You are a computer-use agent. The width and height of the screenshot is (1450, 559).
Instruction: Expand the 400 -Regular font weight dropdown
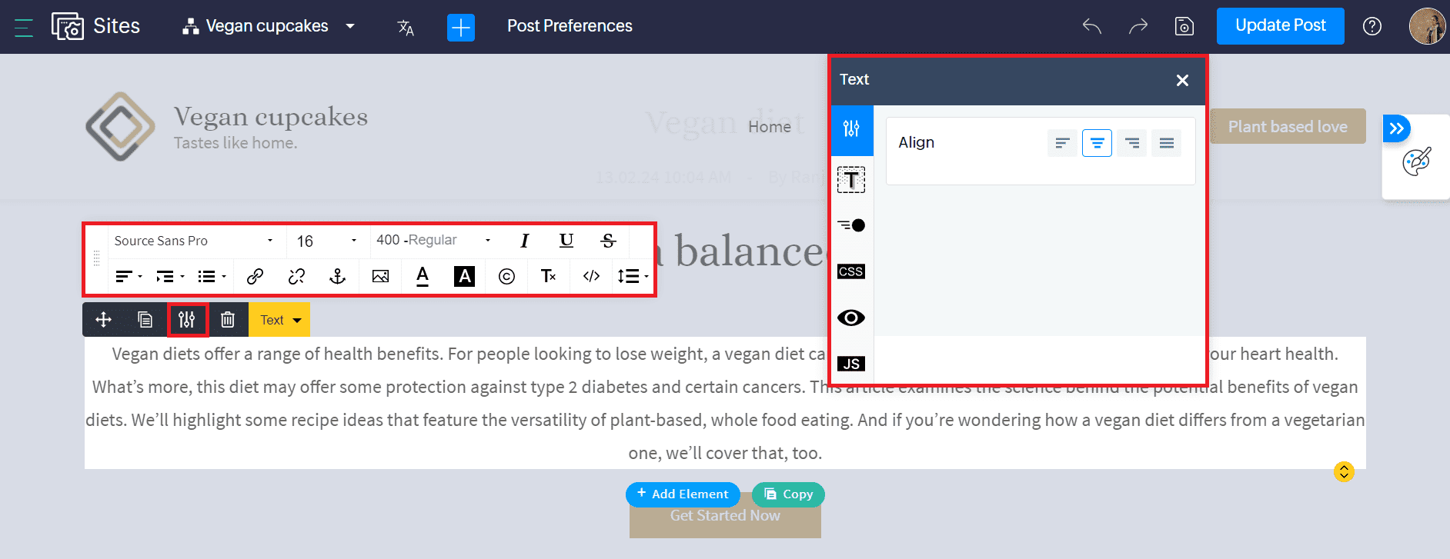[x=433, y=241]
